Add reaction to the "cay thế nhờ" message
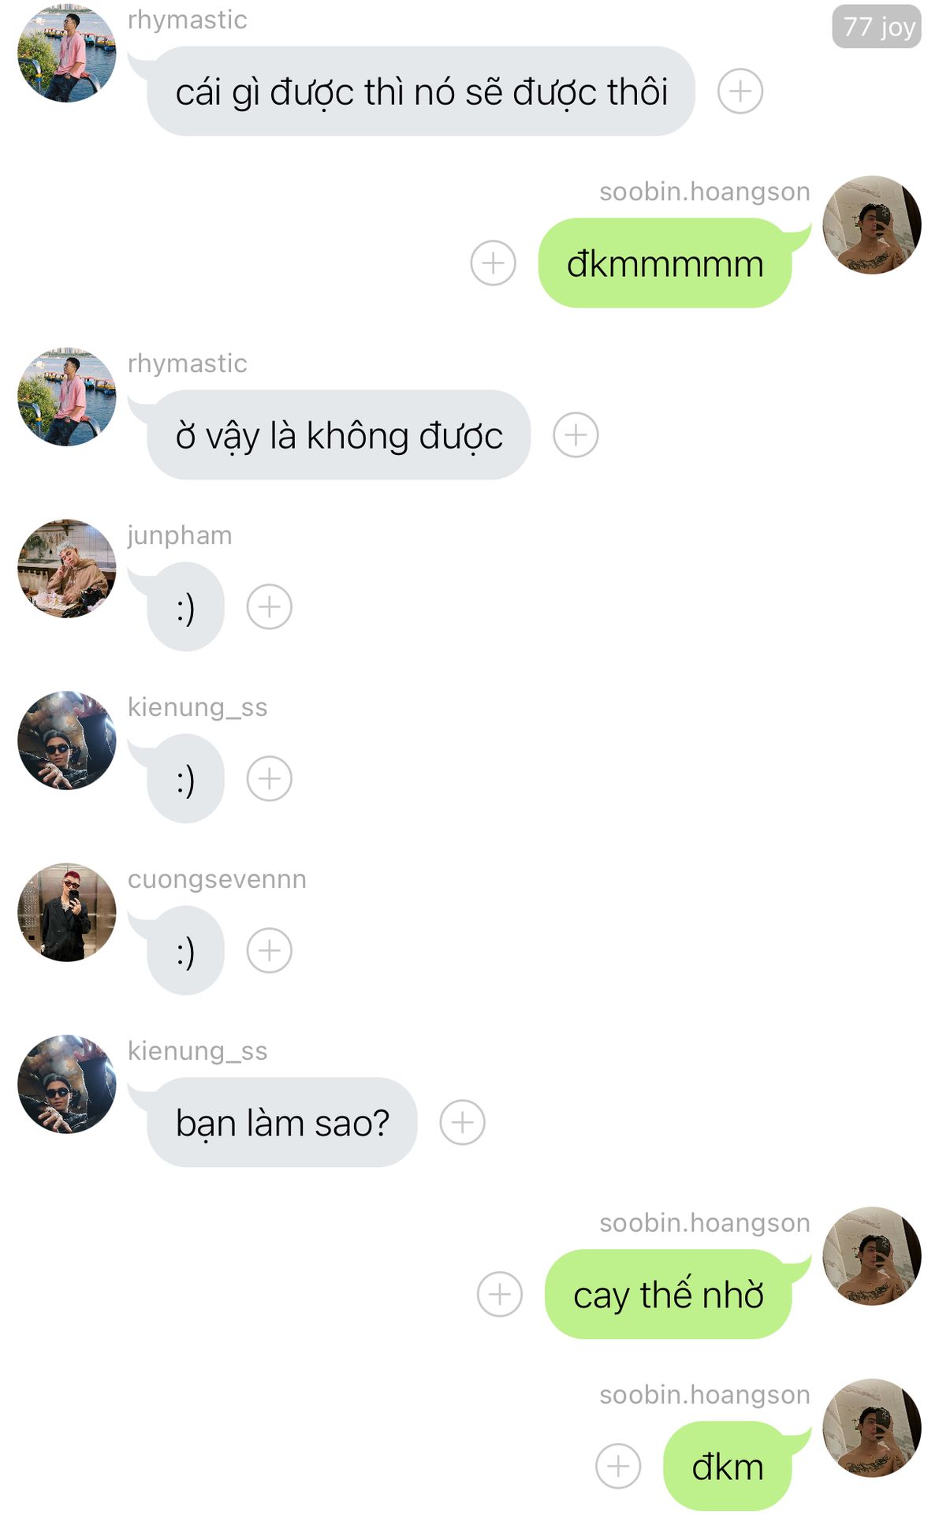This screenshot has height=1514, width=939. click(x=500, y=1294)
